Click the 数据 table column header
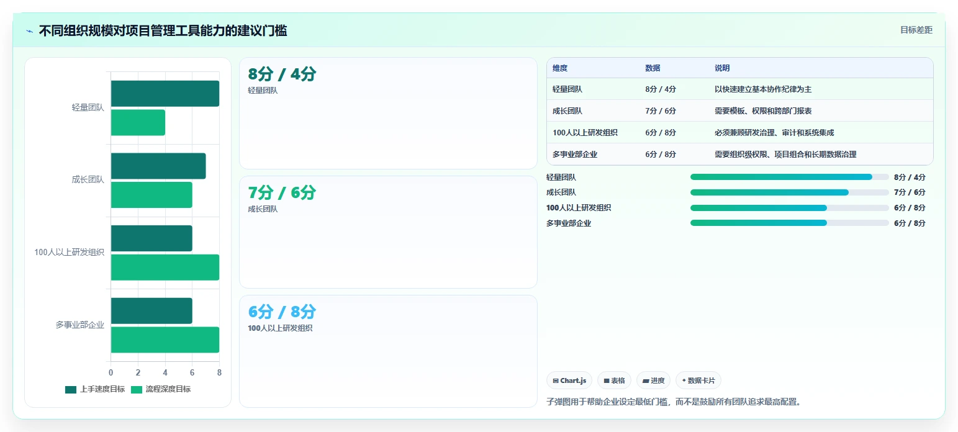Viewport: 958px width, 432px height. 653,68
